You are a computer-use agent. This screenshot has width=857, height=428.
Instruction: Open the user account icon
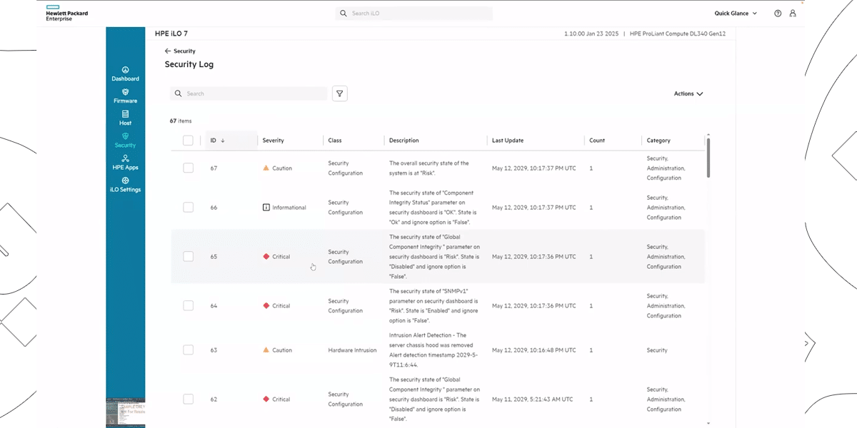[793, 14]
